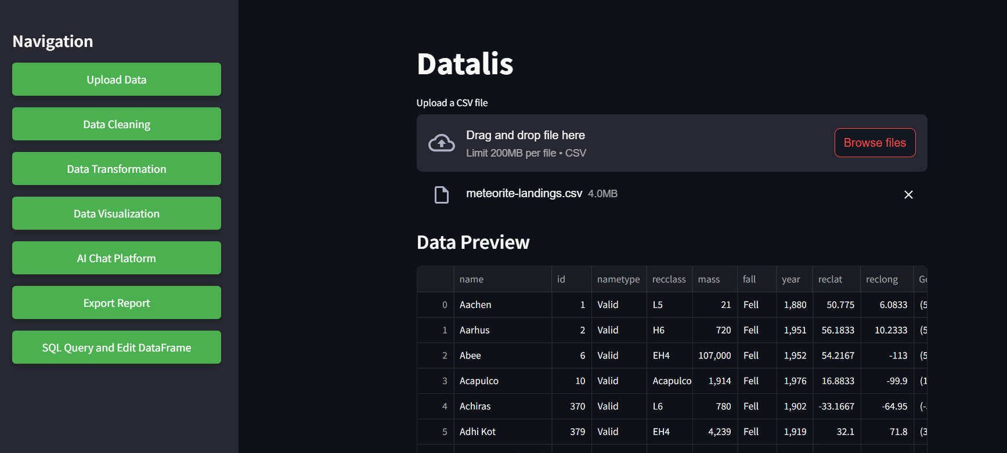The height and width of the screenshot is (453, 1007).
Task: Click the nametype column header
Action: [619, 279]
